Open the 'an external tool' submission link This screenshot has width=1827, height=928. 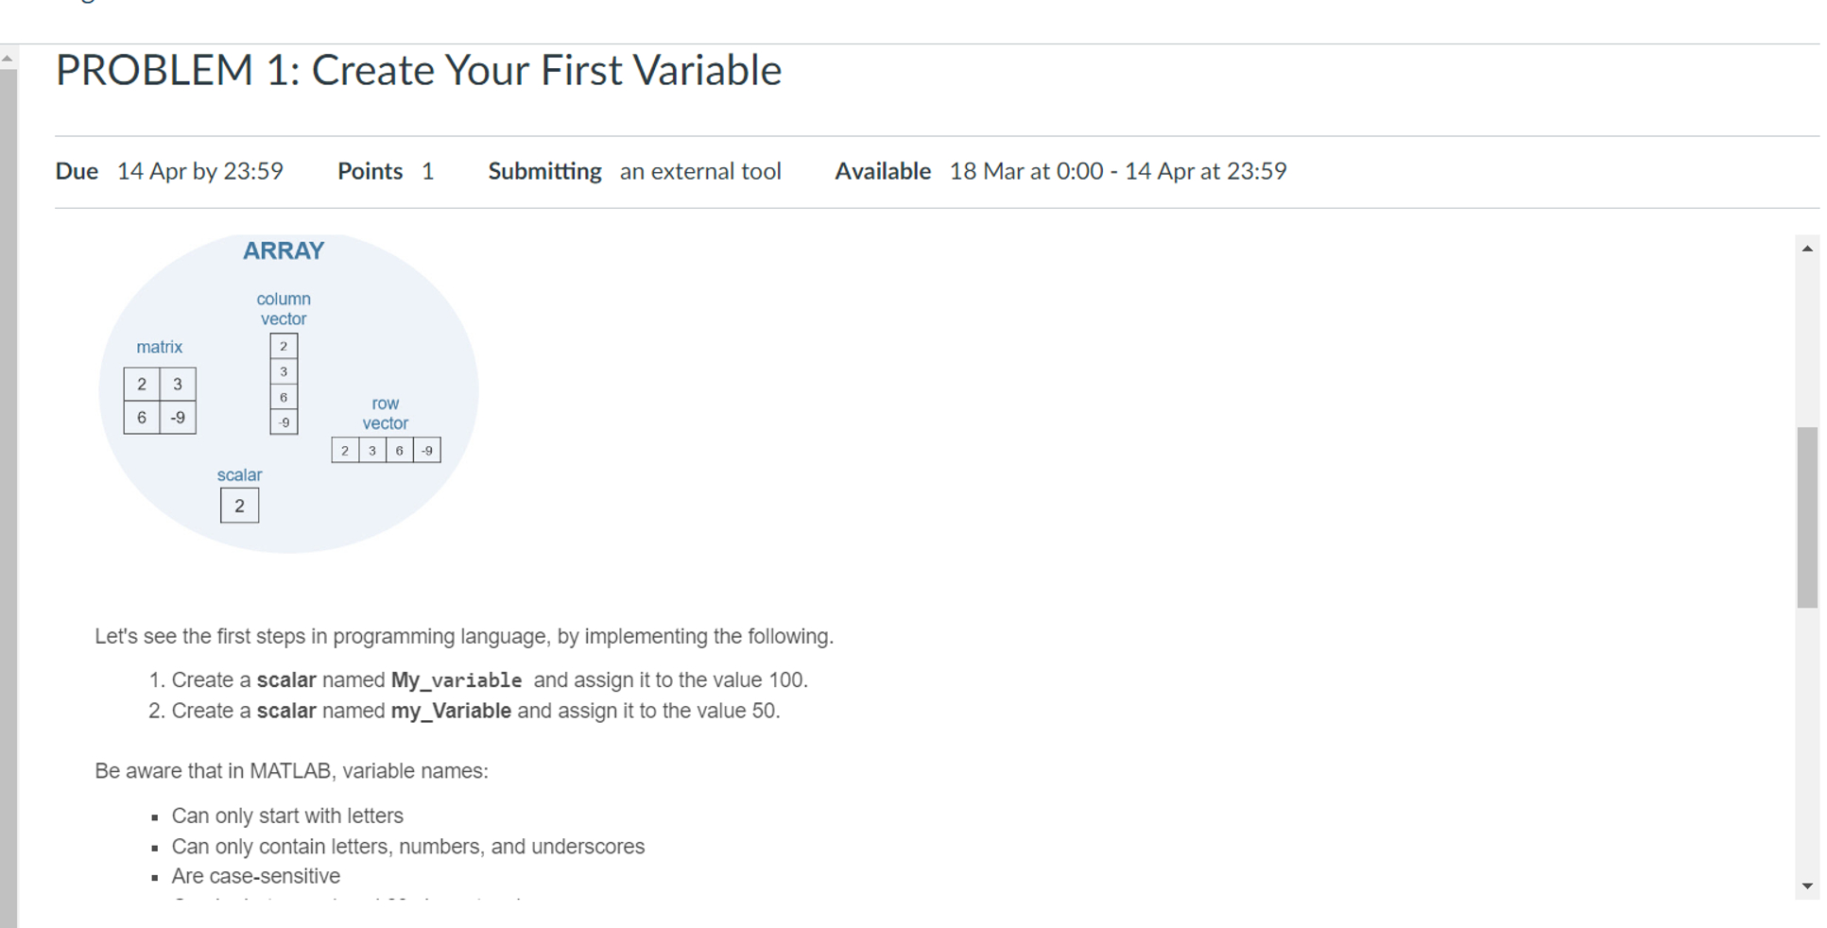699,171
